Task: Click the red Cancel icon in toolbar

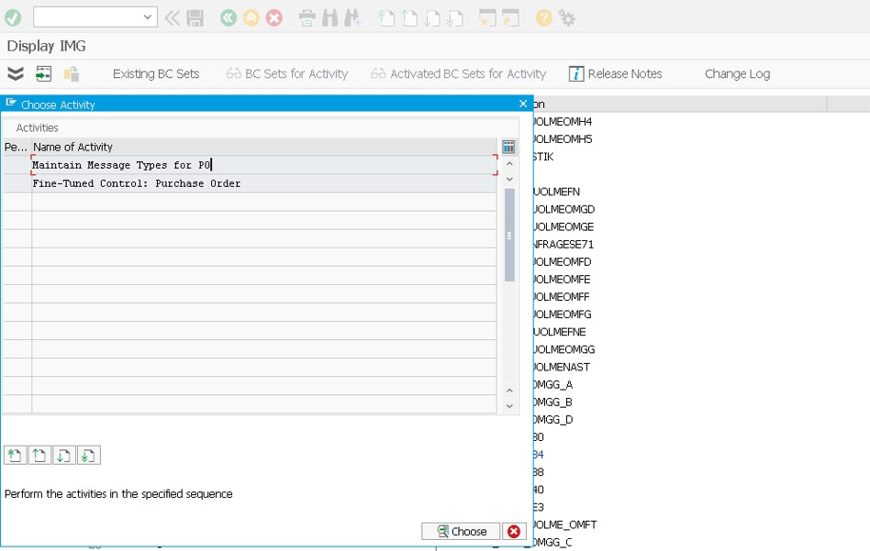Action: coord(273,18)
